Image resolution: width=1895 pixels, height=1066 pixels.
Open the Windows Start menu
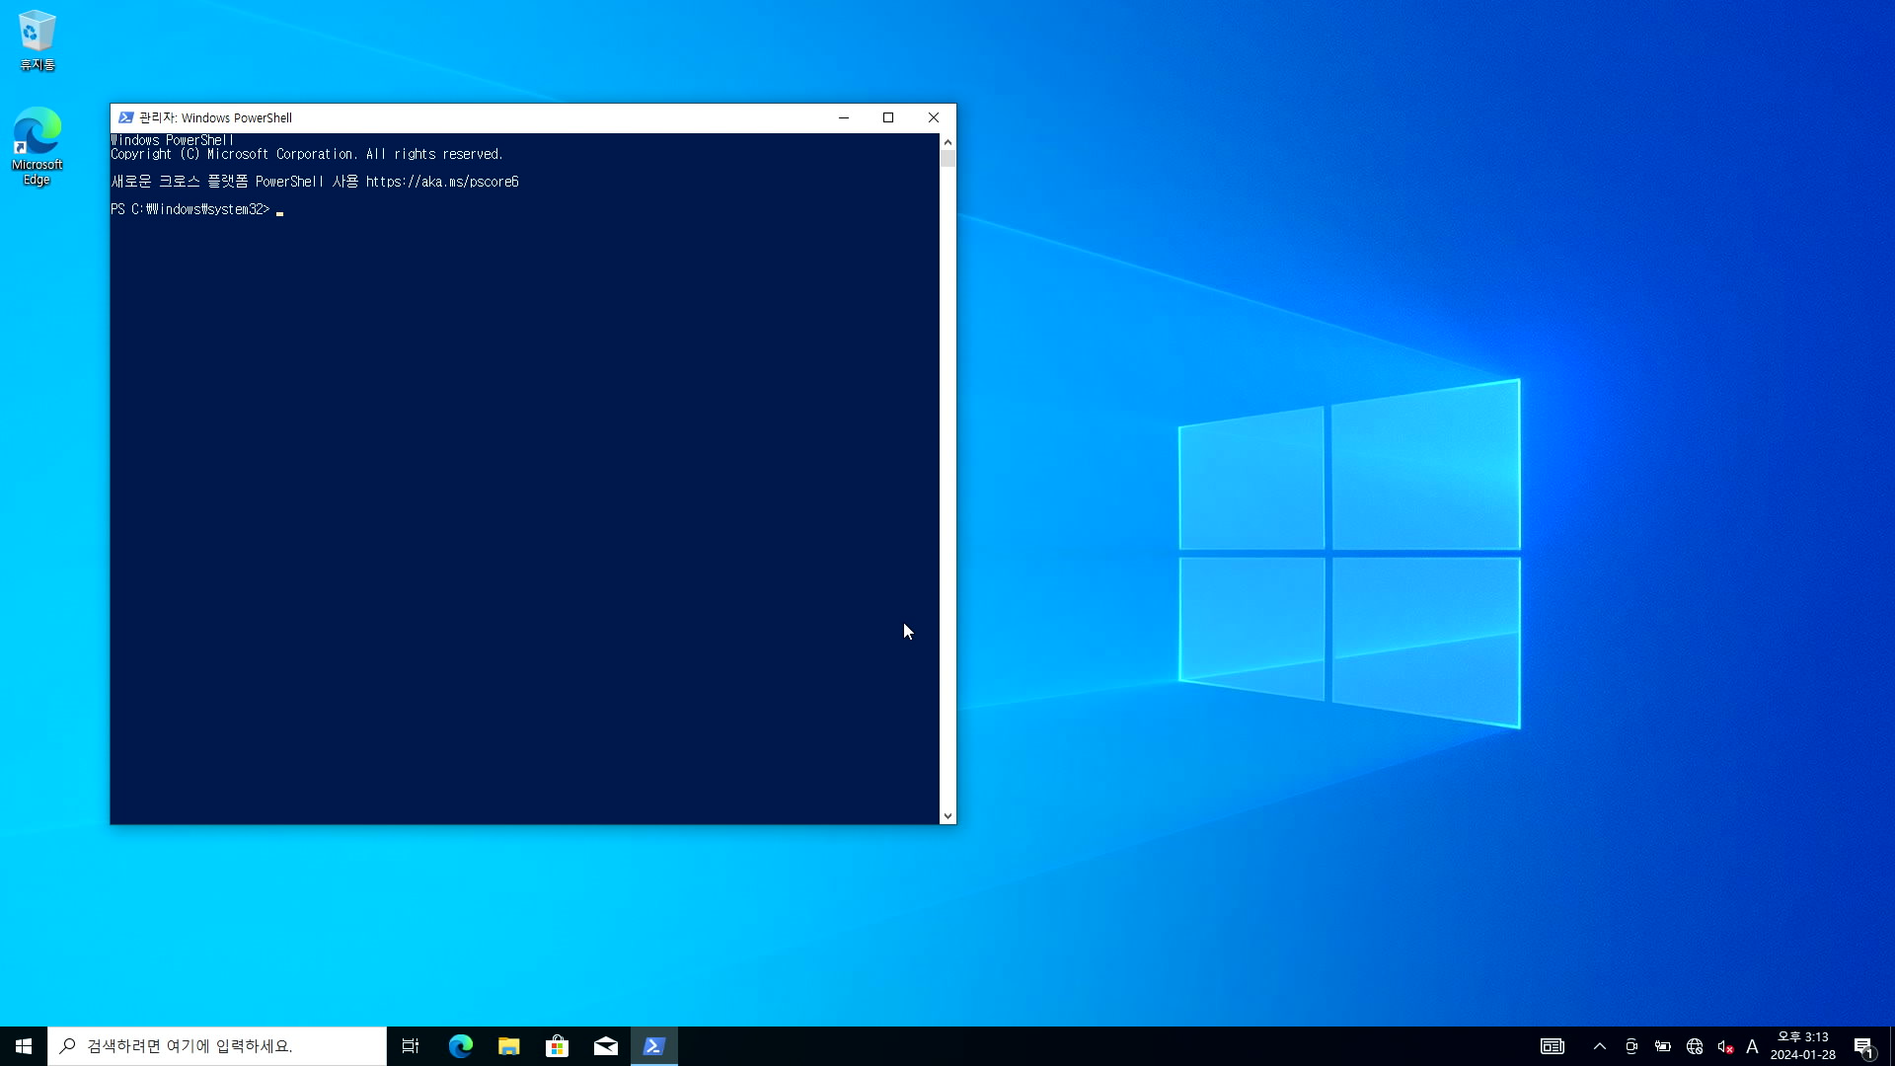click(24, 1046)
